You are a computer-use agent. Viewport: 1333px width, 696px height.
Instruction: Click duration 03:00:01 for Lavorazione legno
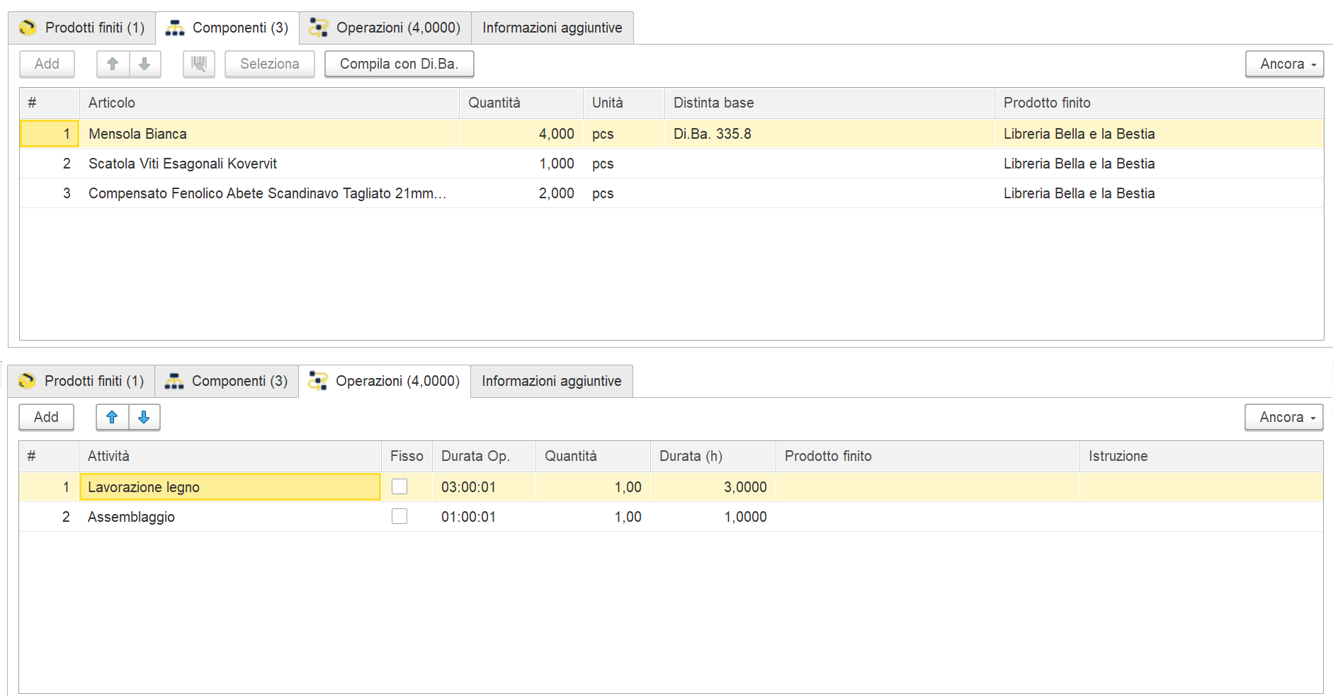pos(484,487)
